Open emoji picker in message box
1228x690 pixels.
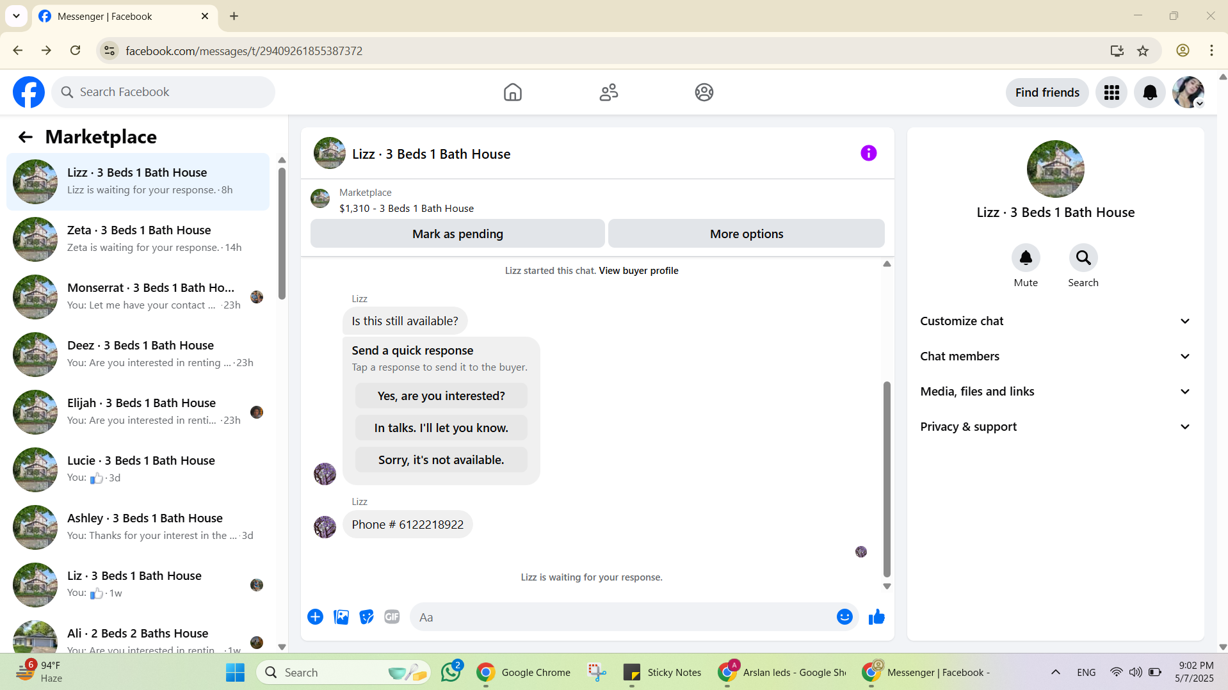point(844,616)
